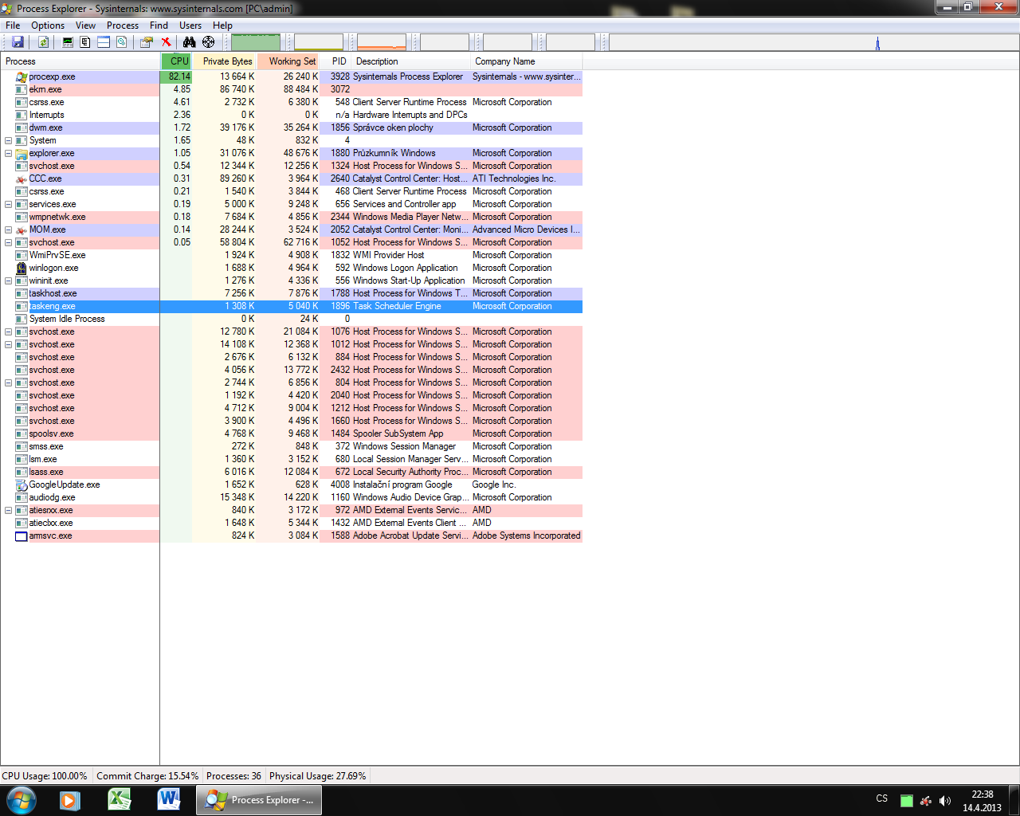Collapse the MOM.exe tree node

point(8,229)
